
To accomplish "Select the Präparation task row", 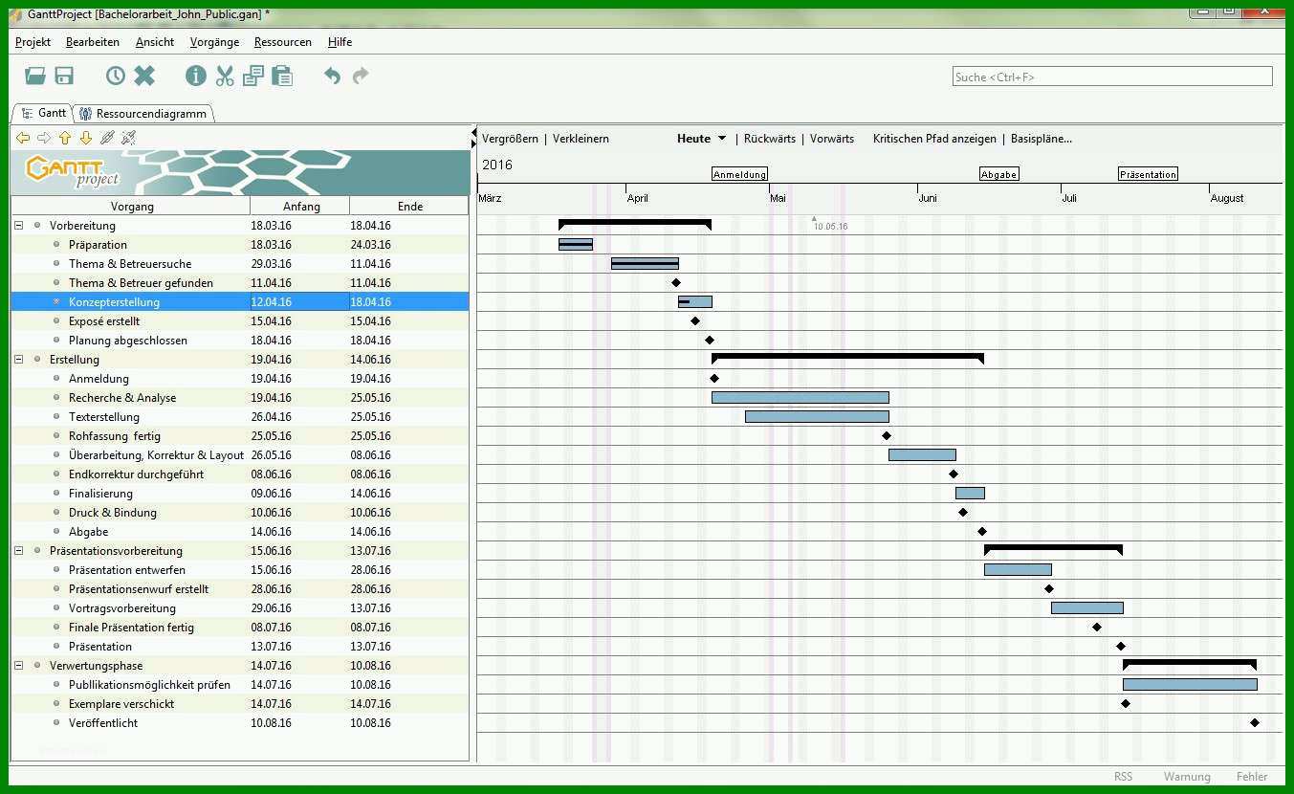I will point(240,245).
